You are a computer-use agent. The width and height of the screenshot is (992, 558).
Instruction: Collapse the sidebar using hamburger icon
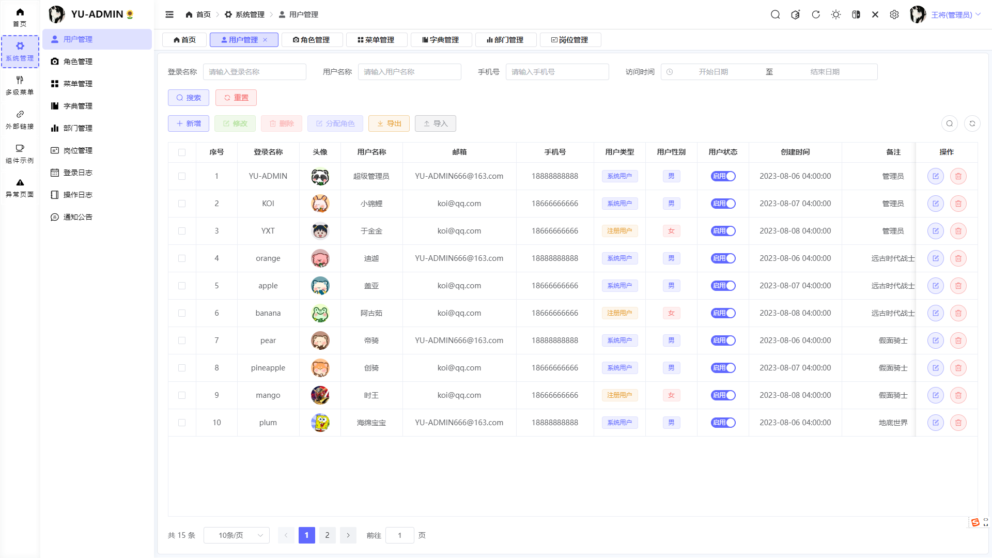[169, 14]
